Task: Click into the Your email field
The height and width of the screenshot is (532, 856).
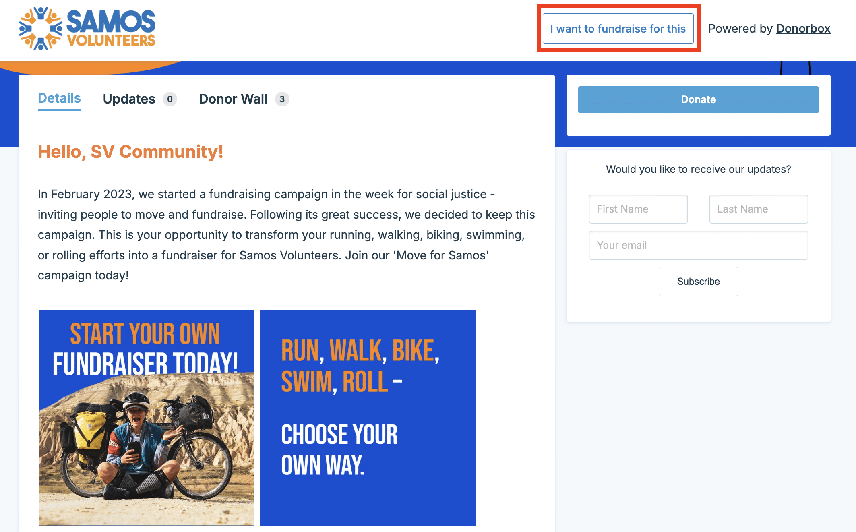Action: pyautogui.click(x=698, y=245)
